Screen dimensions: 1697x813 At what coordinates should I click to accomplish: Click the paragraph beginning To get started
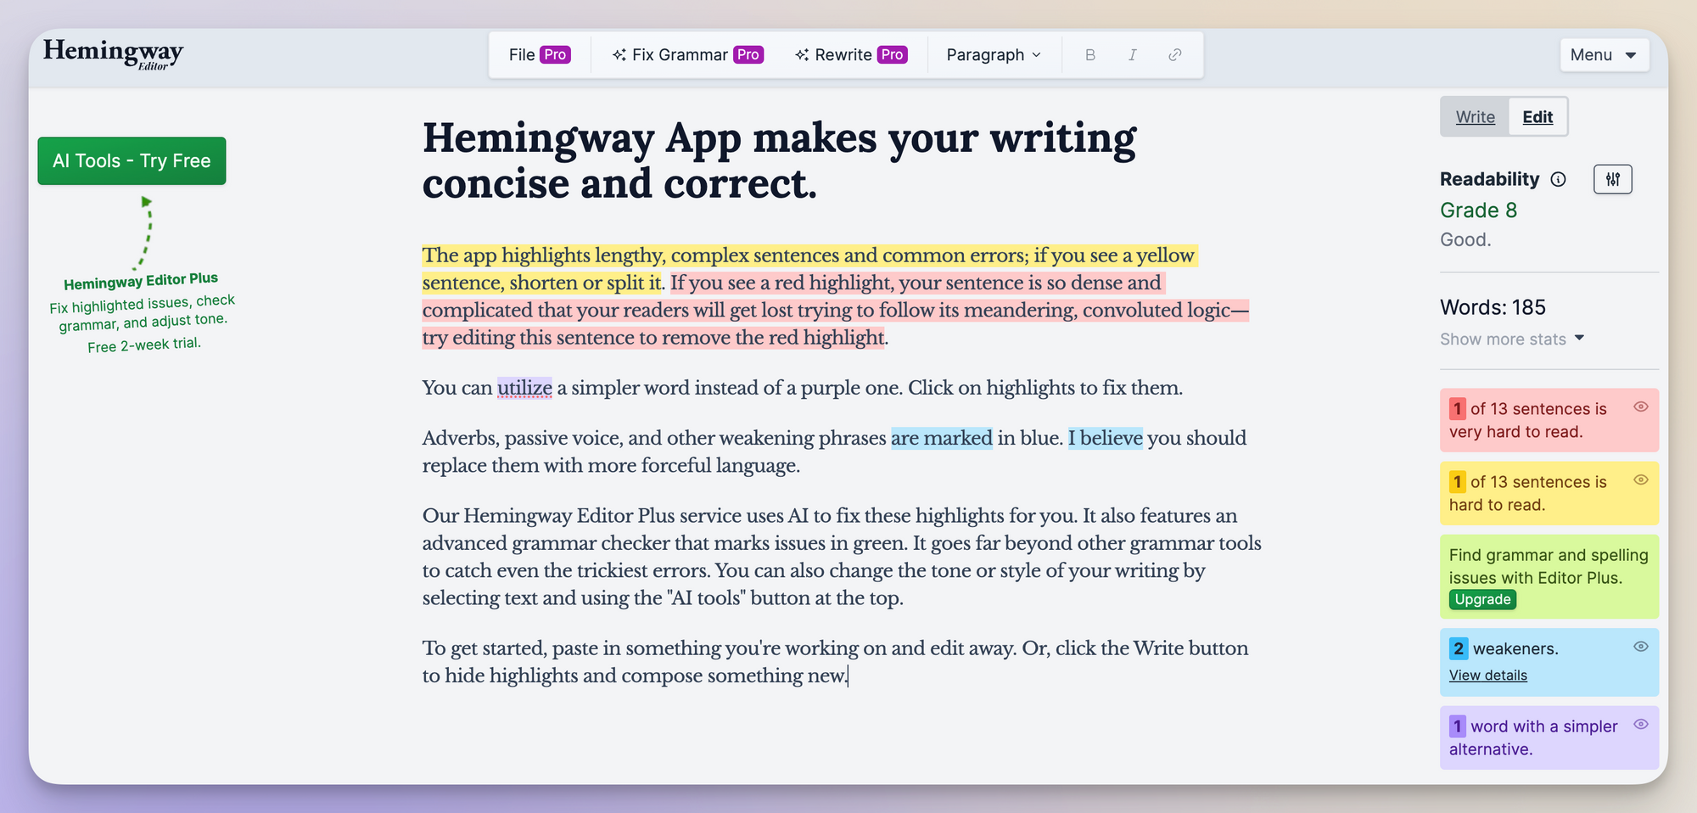[836, 662]
